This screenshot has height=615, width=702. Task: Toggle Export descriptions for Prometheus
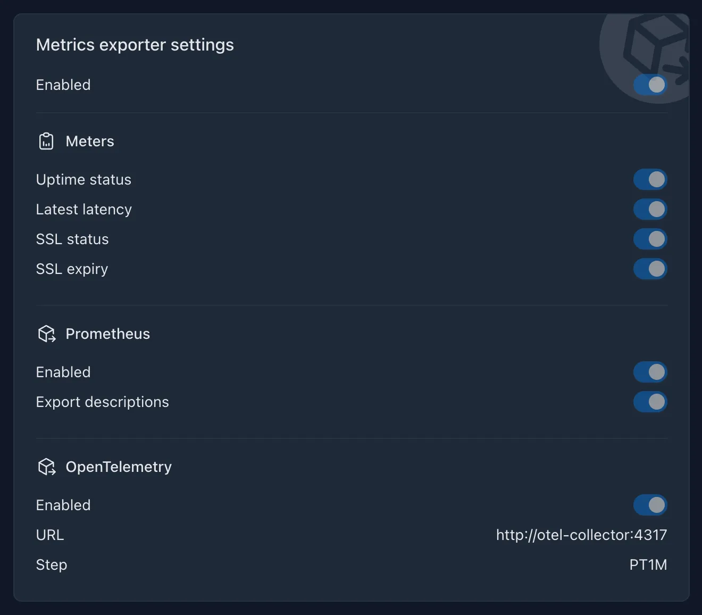[650, 402]
